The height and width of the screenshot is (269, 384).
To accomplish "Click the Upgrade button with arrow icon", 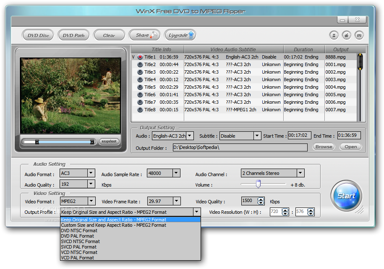I will [x=180, y=35].
